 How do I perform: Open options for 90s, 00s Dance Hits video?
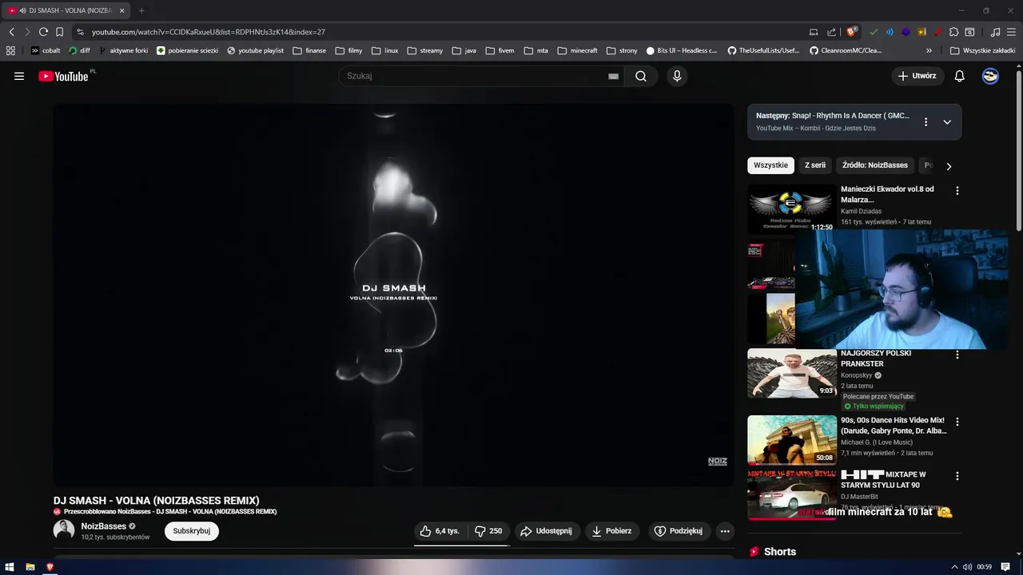(957, 422)
